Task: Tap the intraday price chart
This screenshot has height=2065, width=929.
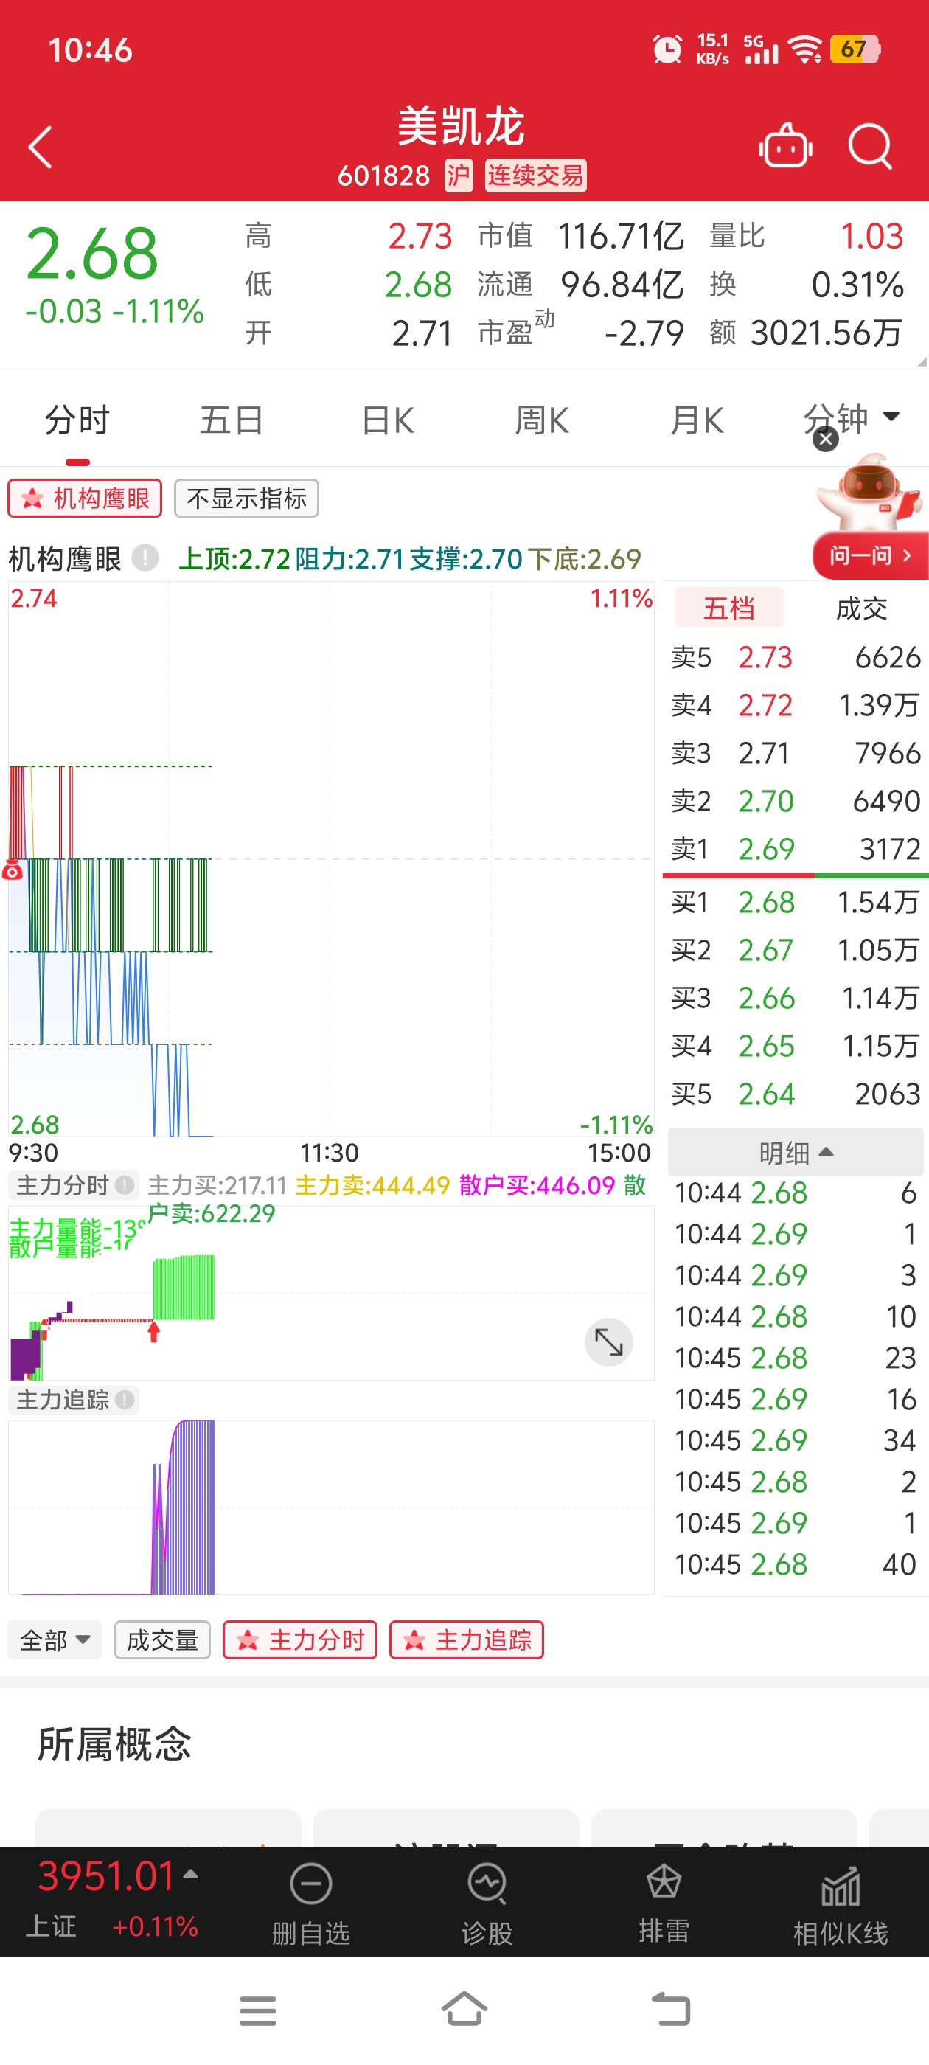Action: click(x=331, y=859)
